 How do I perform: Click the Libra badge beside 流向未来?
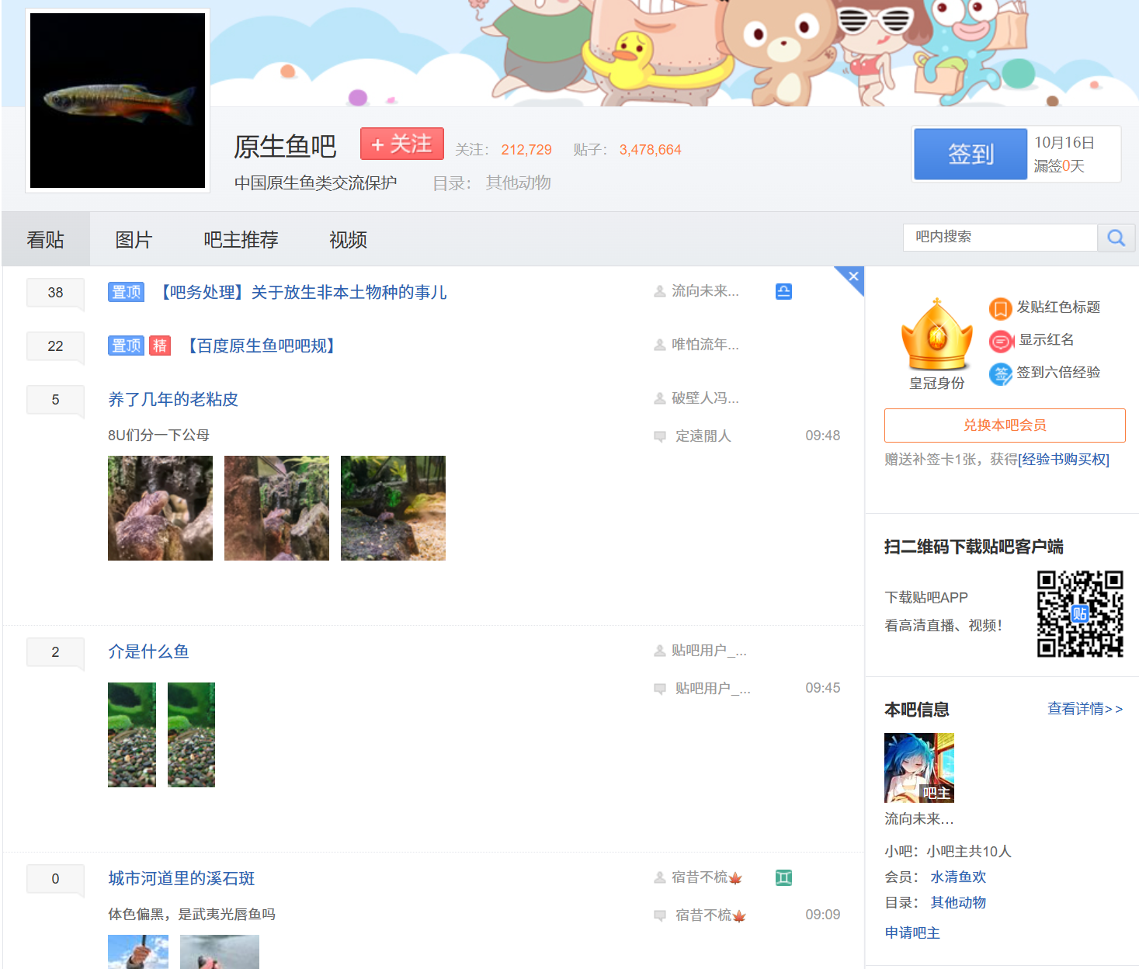[x=783, y=290]
